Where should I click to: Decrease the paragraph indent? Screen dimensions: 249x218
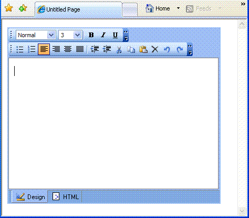[107, 49]
